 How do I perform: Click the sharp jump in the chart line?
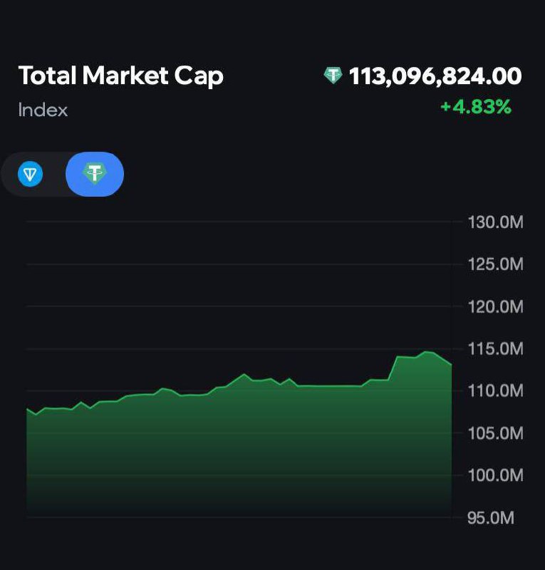[393, 368]
